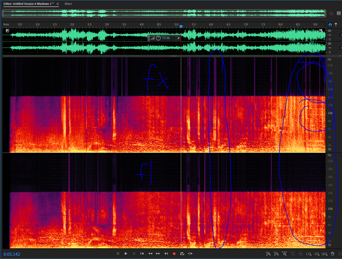
Task: Toggle the blue snapping magnet
Action: click(x=330, y=25)
